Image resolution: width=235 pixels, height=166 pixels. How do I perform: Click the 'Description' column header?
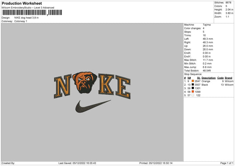pyautogui.click(x=208, y=78)
